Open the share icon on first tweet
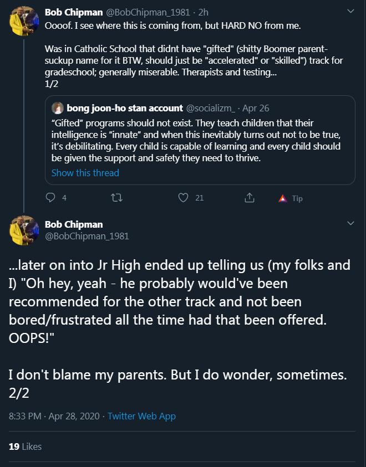 pos(250,197)
